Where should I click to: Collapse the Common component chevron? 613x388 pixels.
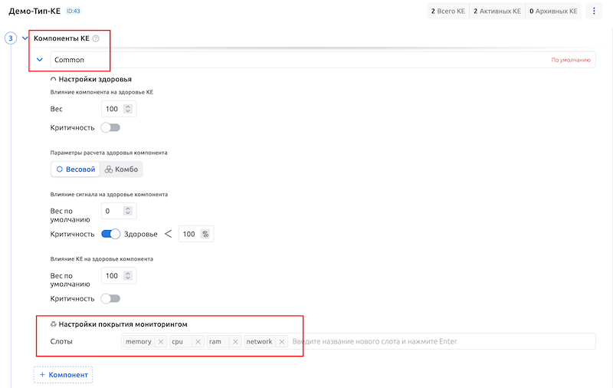click(x=40, y=60)
